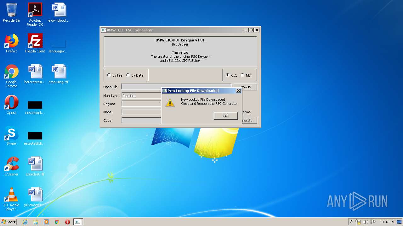Image resolution: width=403 pixels, height=226 pixels.
Task: Launch Acrobat Reader DC shortcut
Action: (35, 14)
